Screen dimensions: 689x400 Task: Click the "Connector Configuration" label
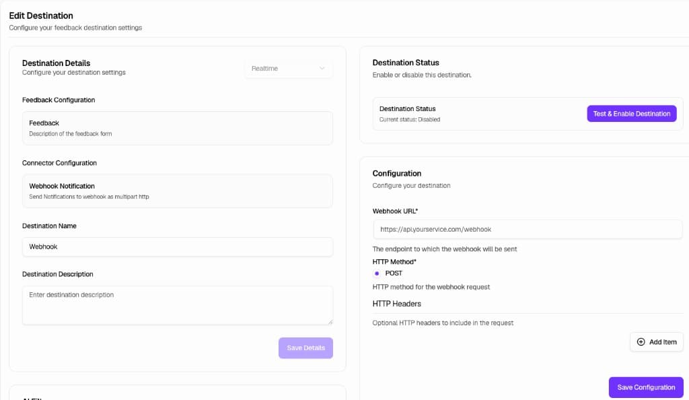59,163
